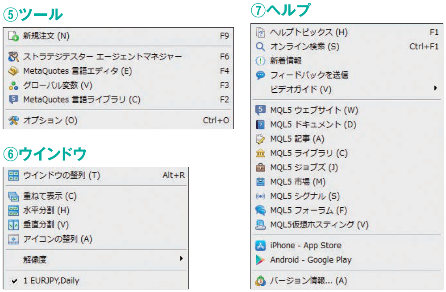This screenshot has height=292, width=446.
Task: Open iPhone - App Store entry
Action: coord(347,246)
